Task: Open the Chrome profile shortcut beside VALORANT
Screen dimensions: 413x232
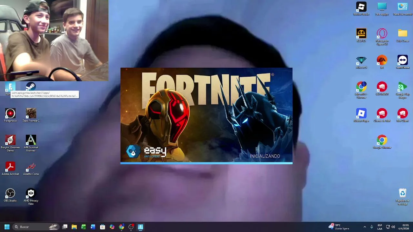Action: [x=361, y=90]
